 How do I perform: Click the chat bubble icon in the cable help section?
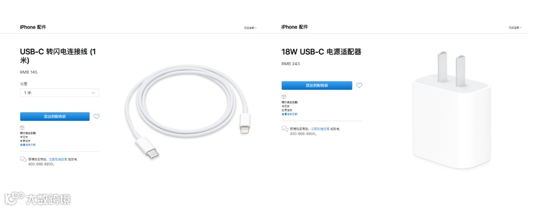coord(24,159)
